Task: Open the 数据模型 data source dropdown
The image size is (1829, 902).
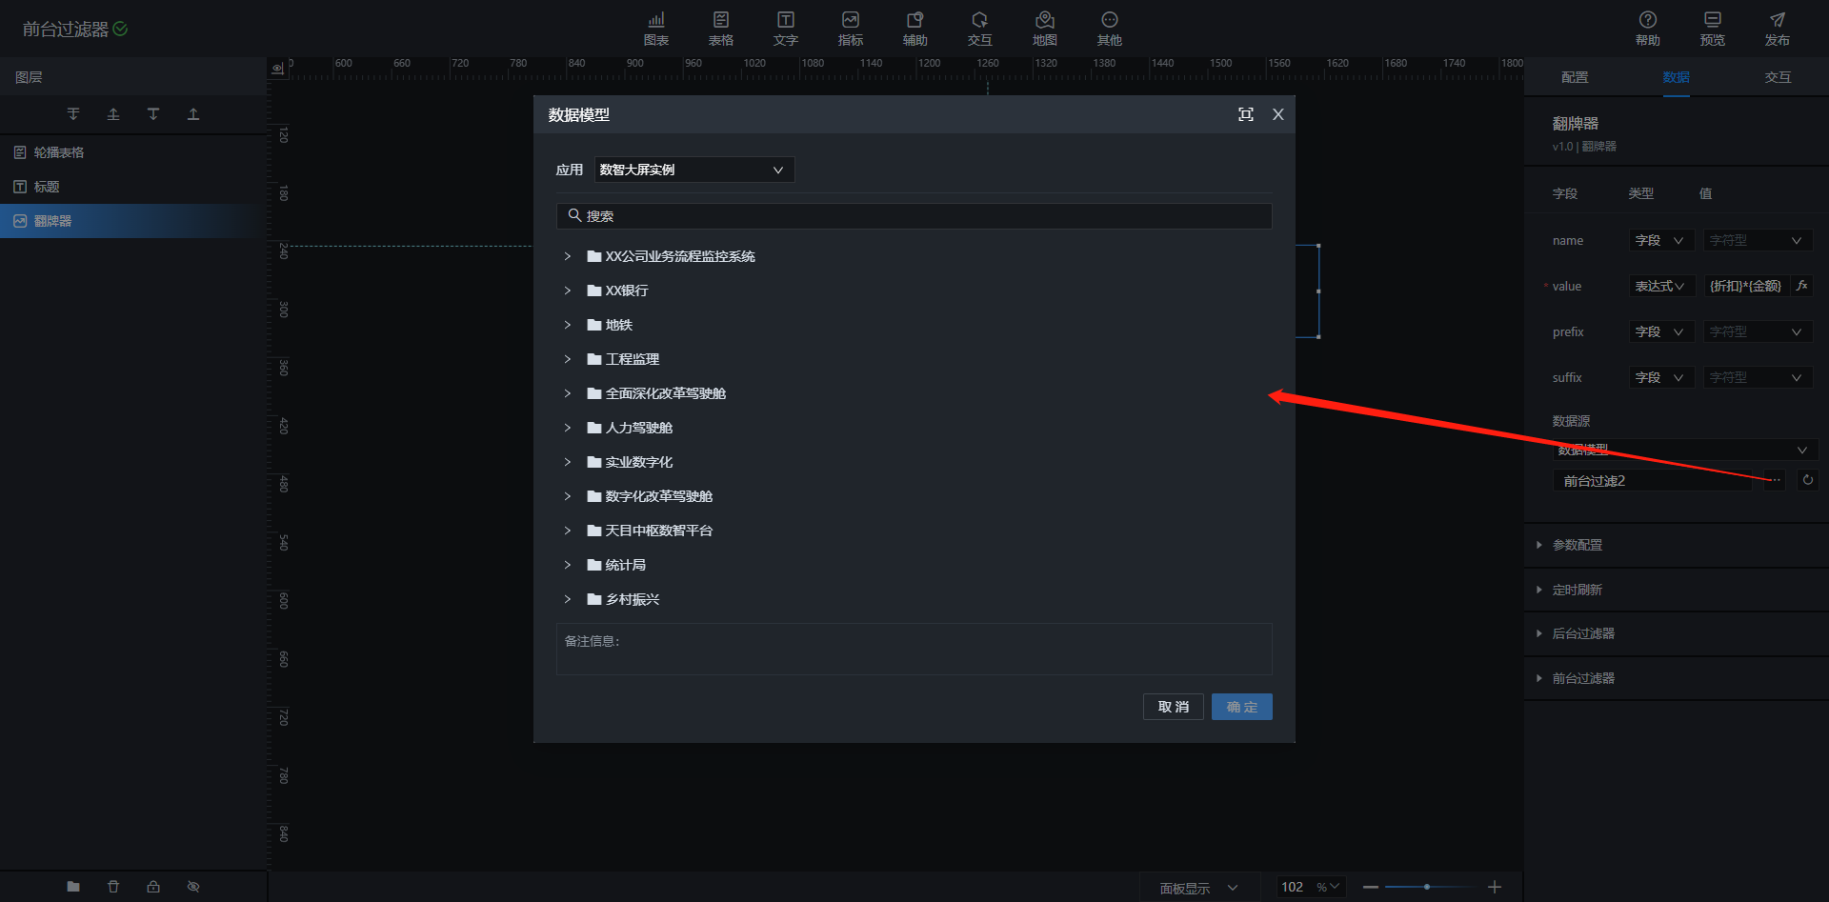Action: tap(1681, 450)
